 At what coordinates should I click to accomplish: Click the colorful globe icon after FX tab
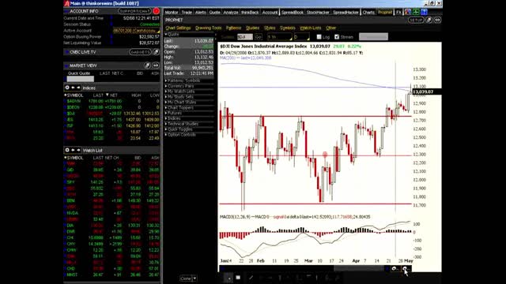[408, 13]
